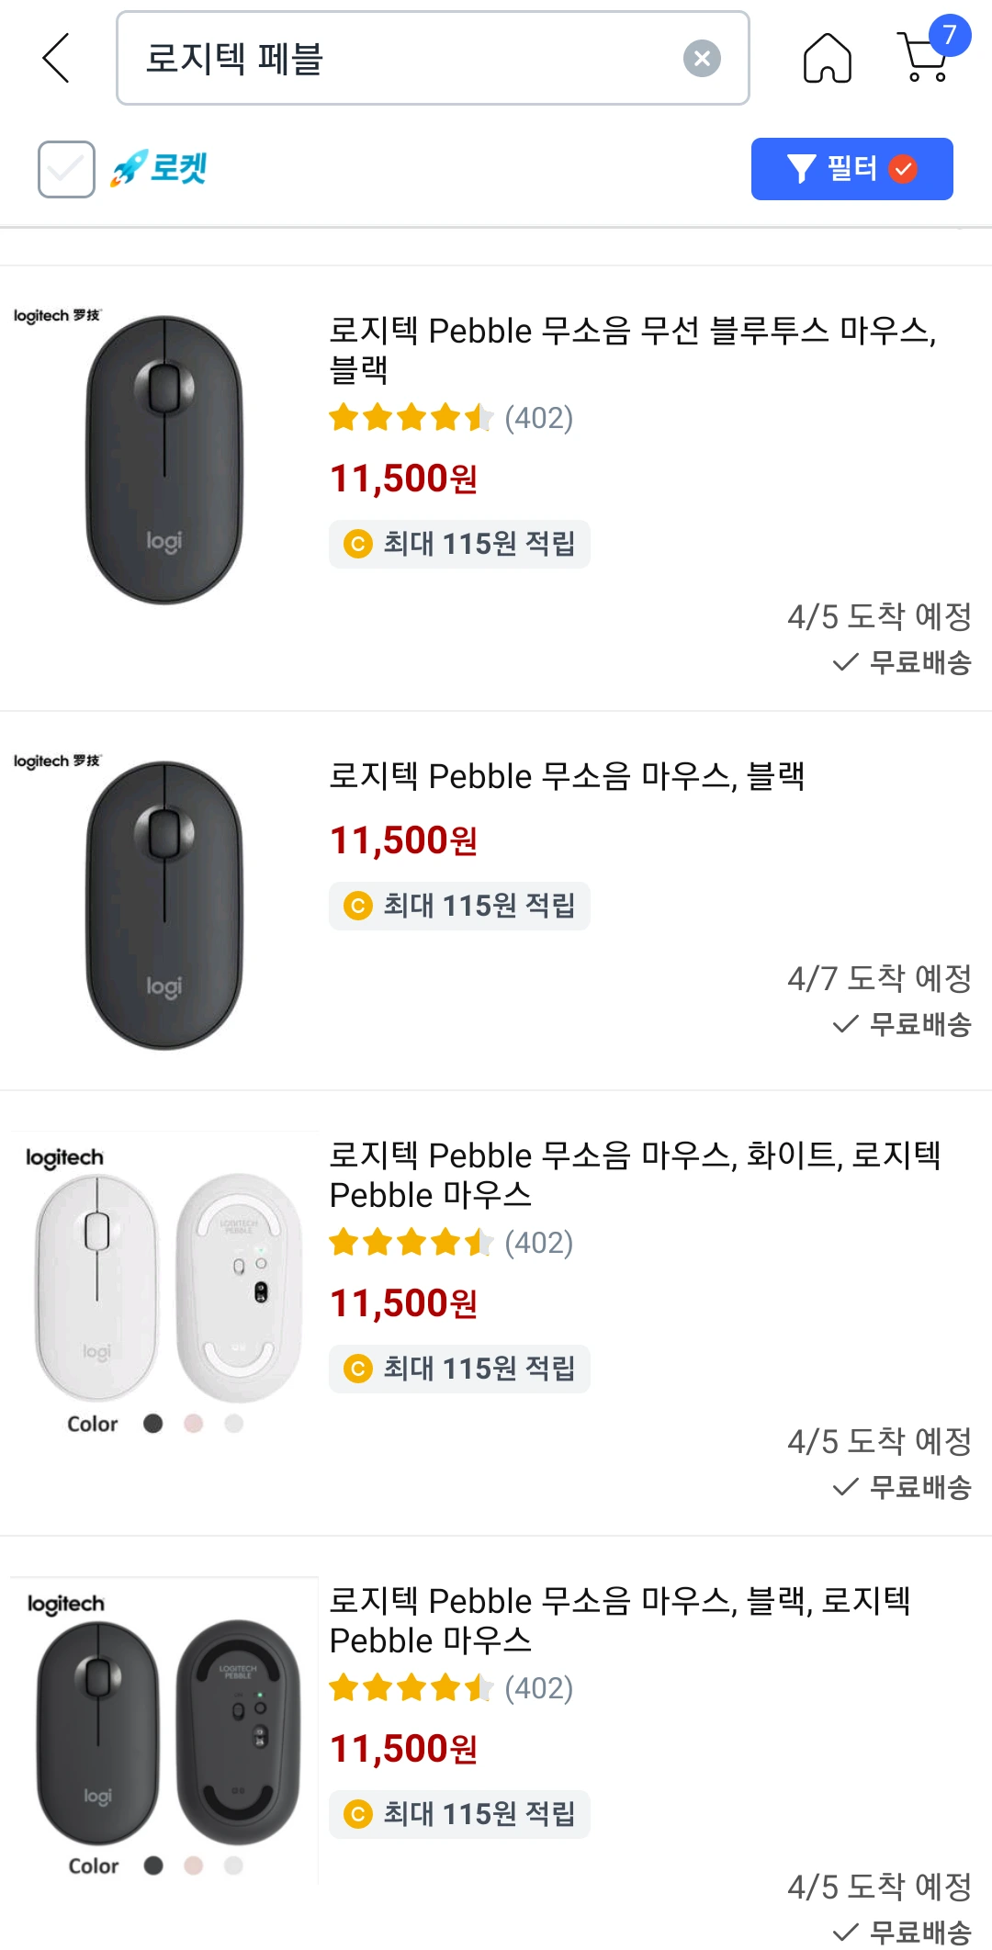This screenshot has width=992, height=1950.
Task: Open the first black Pebble mouse thumbnail
Action: (163, 459)
